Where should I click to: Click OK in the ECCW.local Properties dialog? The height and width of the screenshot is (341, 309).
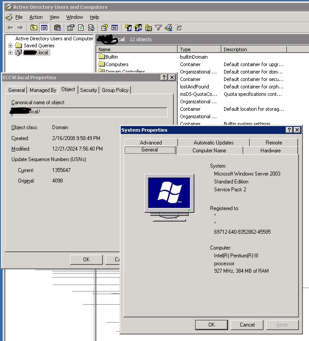pyautogui.click(x=86, y=260)
